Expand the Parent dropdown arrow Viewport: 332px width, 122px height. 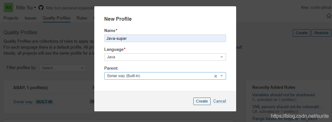click(x=222, y=76)
